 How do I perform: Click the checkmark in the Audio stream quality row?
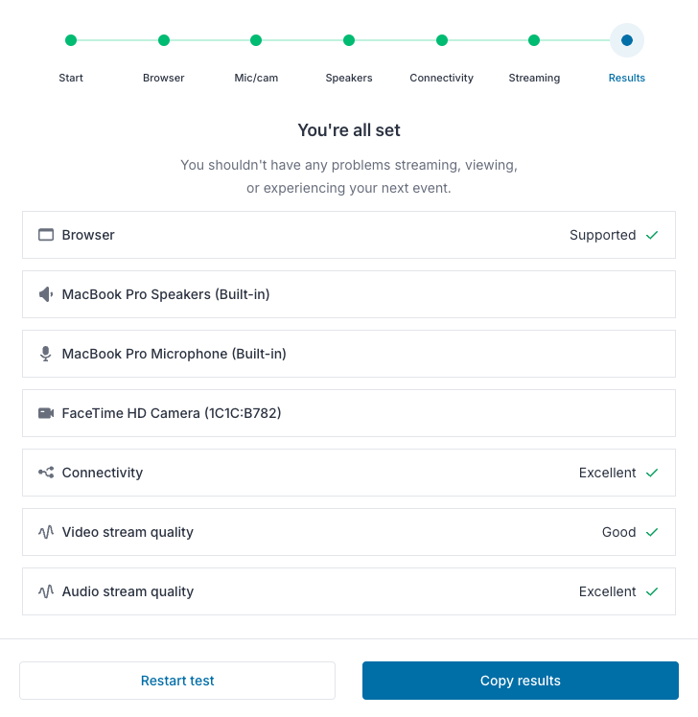tap(652, 591)
